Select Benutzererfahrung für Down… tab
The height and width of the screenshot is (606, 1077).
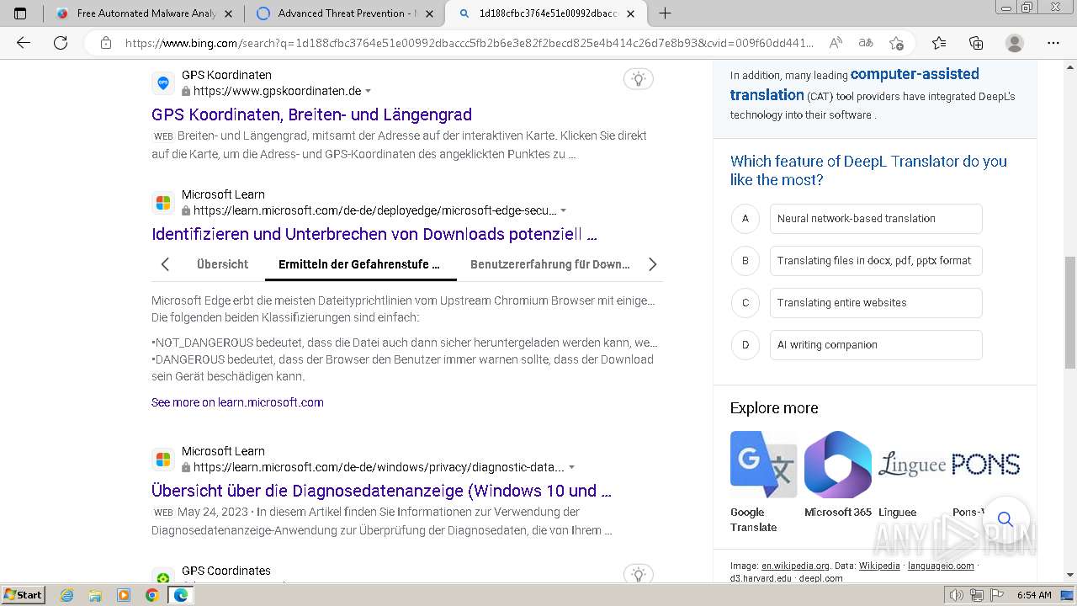click(x=550, y=264)
